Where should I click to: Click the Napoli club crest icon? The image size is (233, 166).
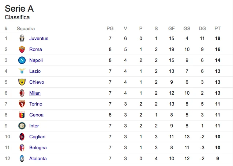(x=22, y=60)
